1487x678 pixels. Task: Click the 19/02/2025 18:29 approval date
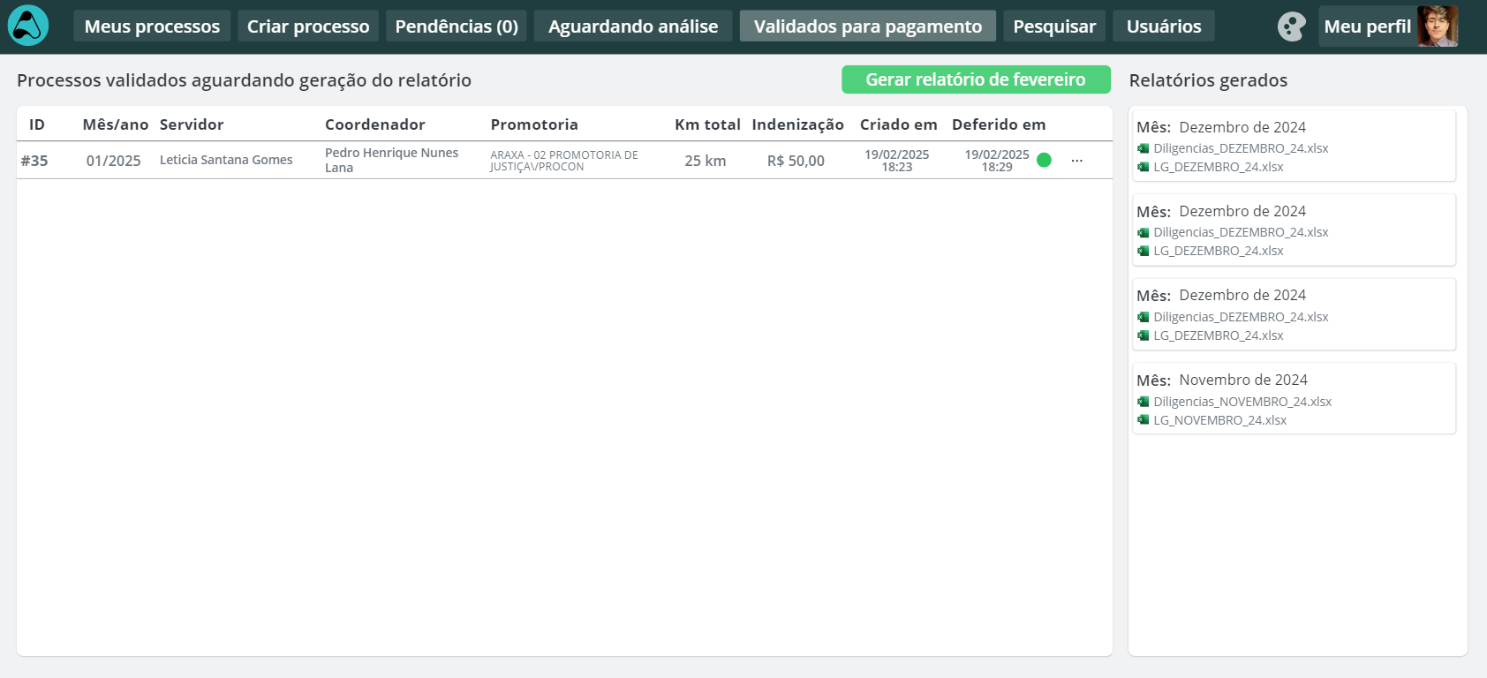(x=997, y=161)
